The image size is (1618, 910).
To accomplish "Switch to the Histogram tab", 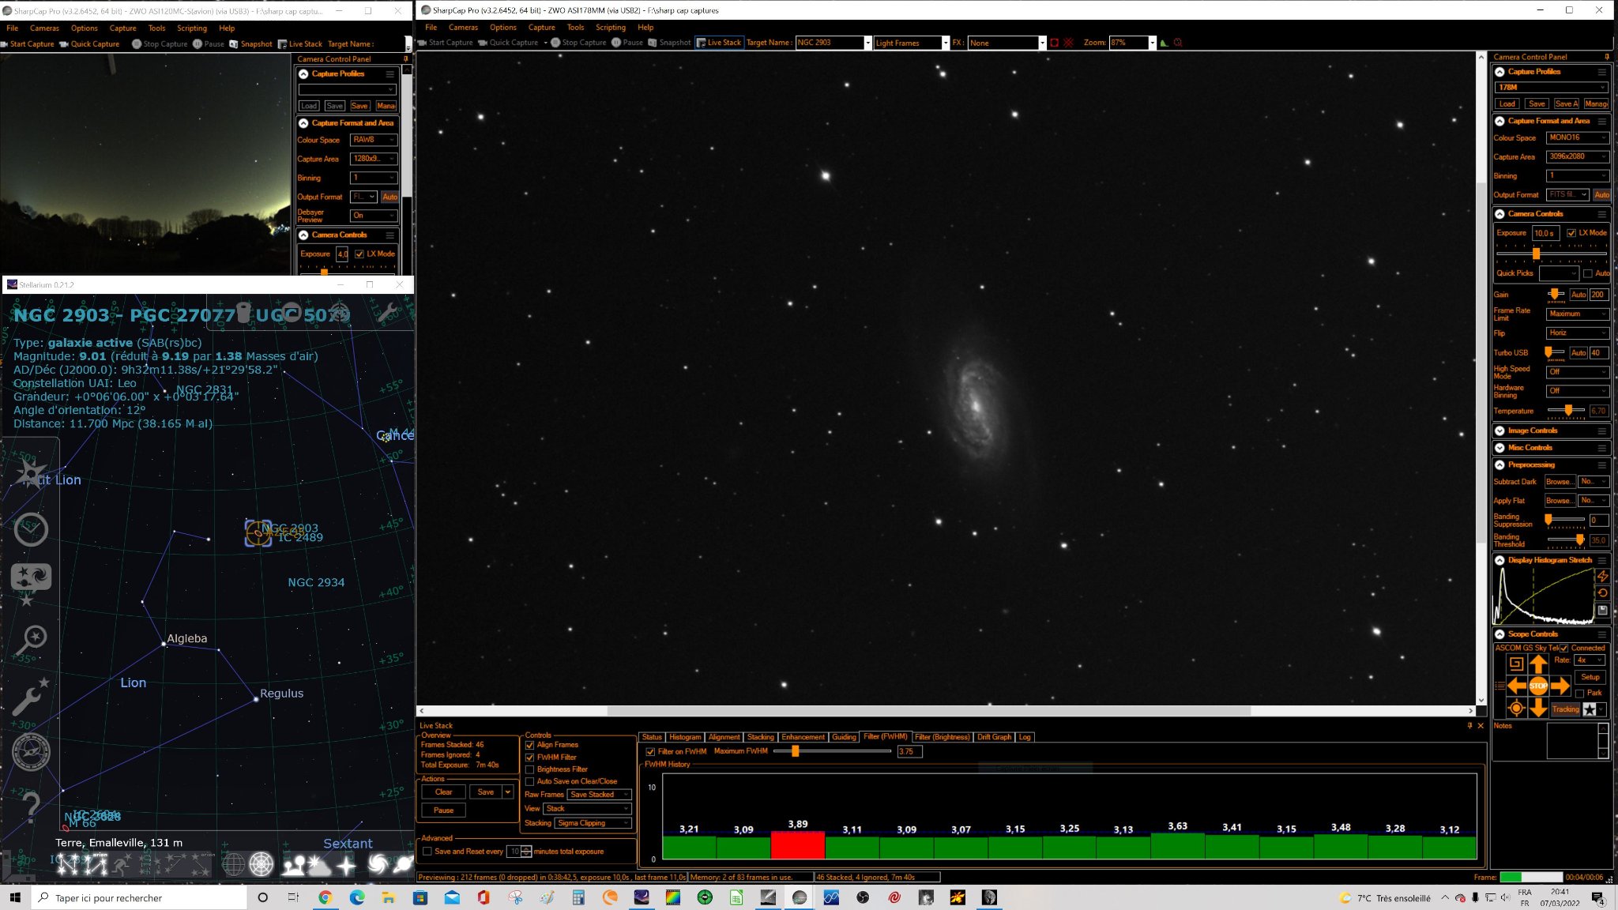I will (685, 737).
